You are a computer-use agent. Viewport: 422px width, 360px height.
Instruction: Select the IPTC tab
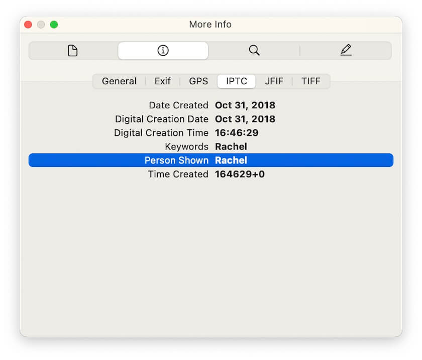click(236, 81)
